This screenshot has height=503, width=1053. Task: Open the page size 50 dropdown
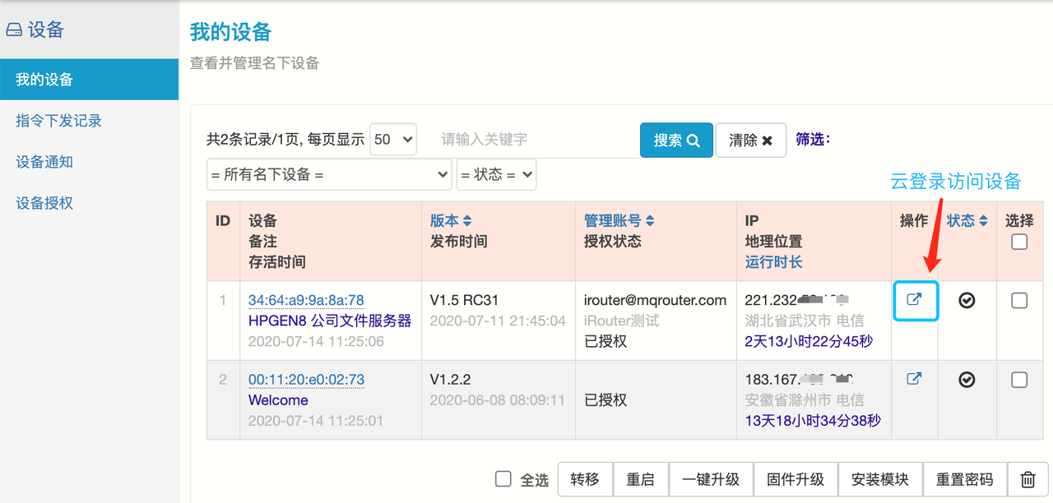tap(393, 140)
